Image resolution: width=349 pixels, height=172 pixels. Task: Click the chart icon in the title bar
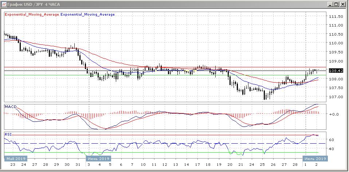(4, 4)
